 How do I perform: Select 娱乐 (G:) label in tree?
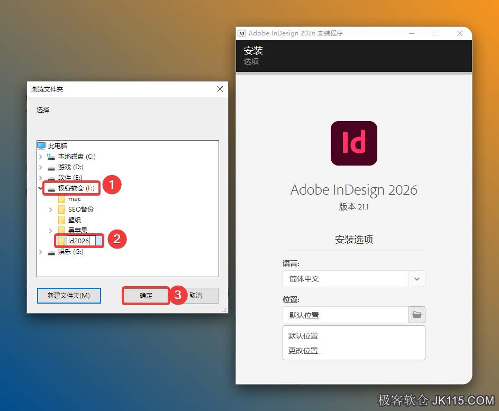pos(71,252)
